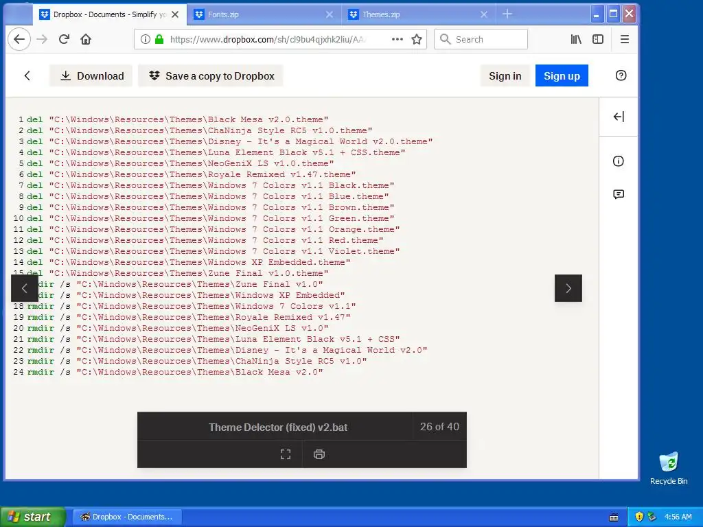Click line 21 rmdir Luna Element Black
This screenshot has width=703, height=527.
214,339
